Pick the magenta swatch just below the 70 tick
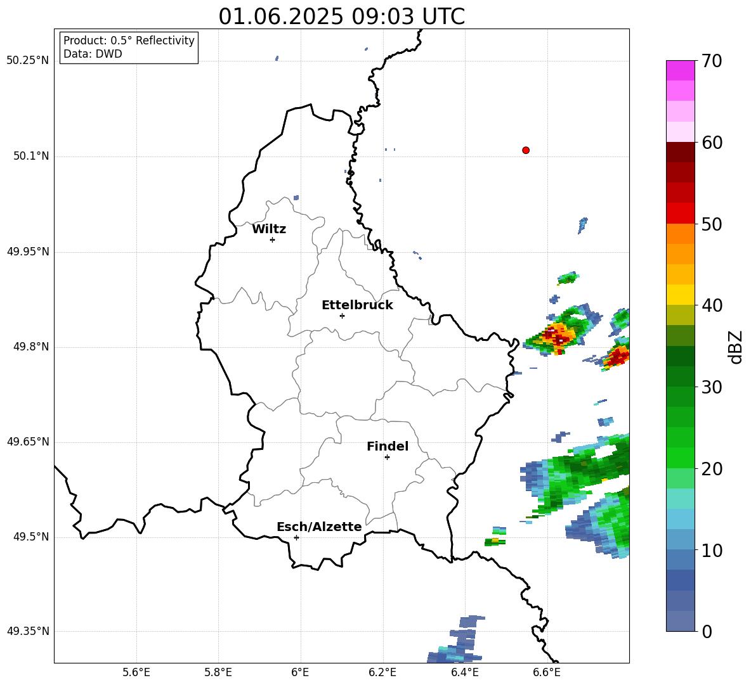751x685 pixels. pyautogui.click(x=680, y=70)
